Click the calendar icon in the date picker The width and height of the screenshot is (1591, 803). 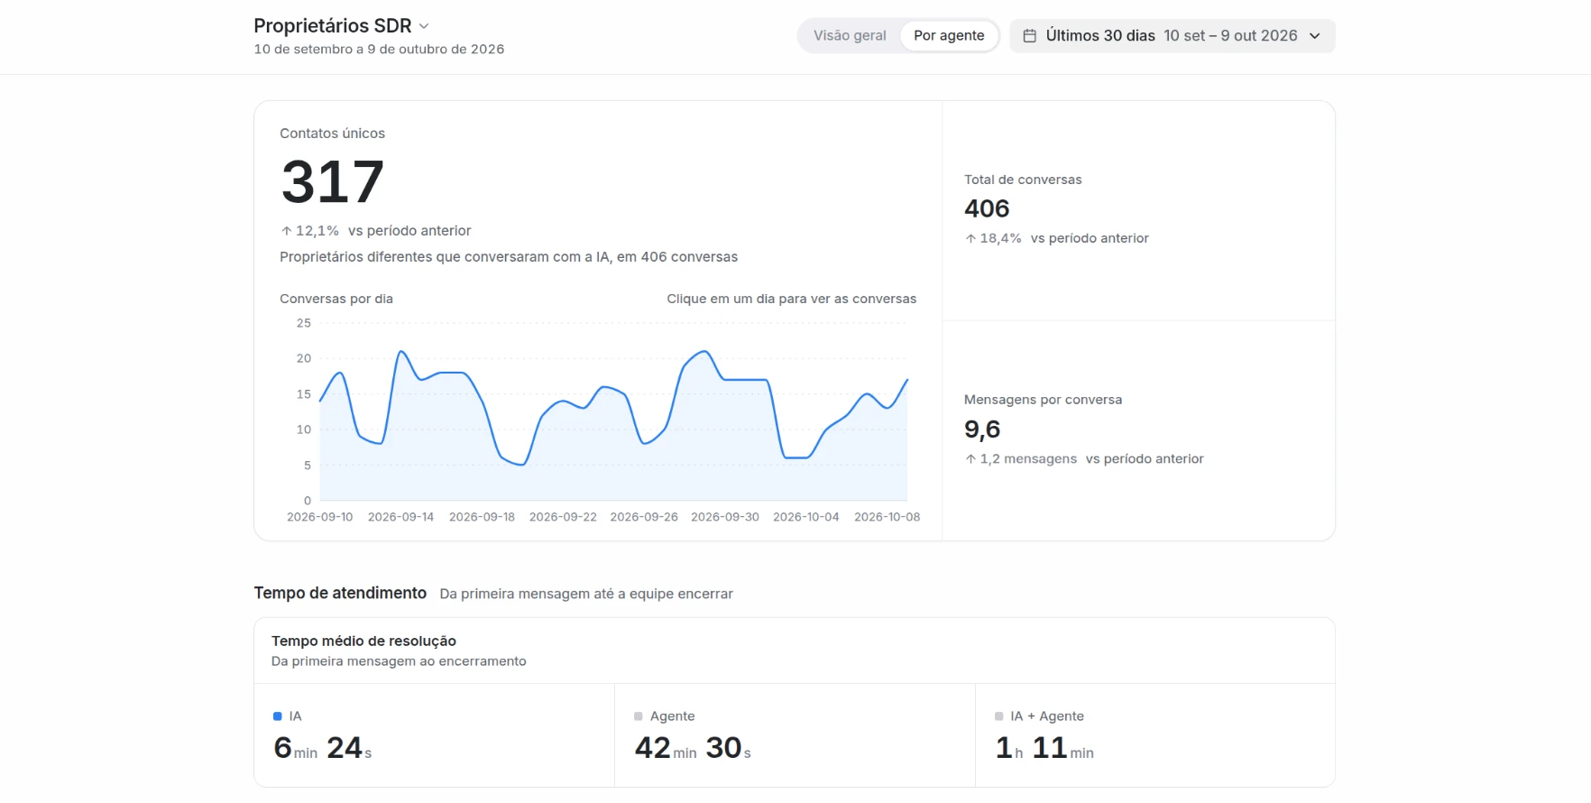(1029, 36)
